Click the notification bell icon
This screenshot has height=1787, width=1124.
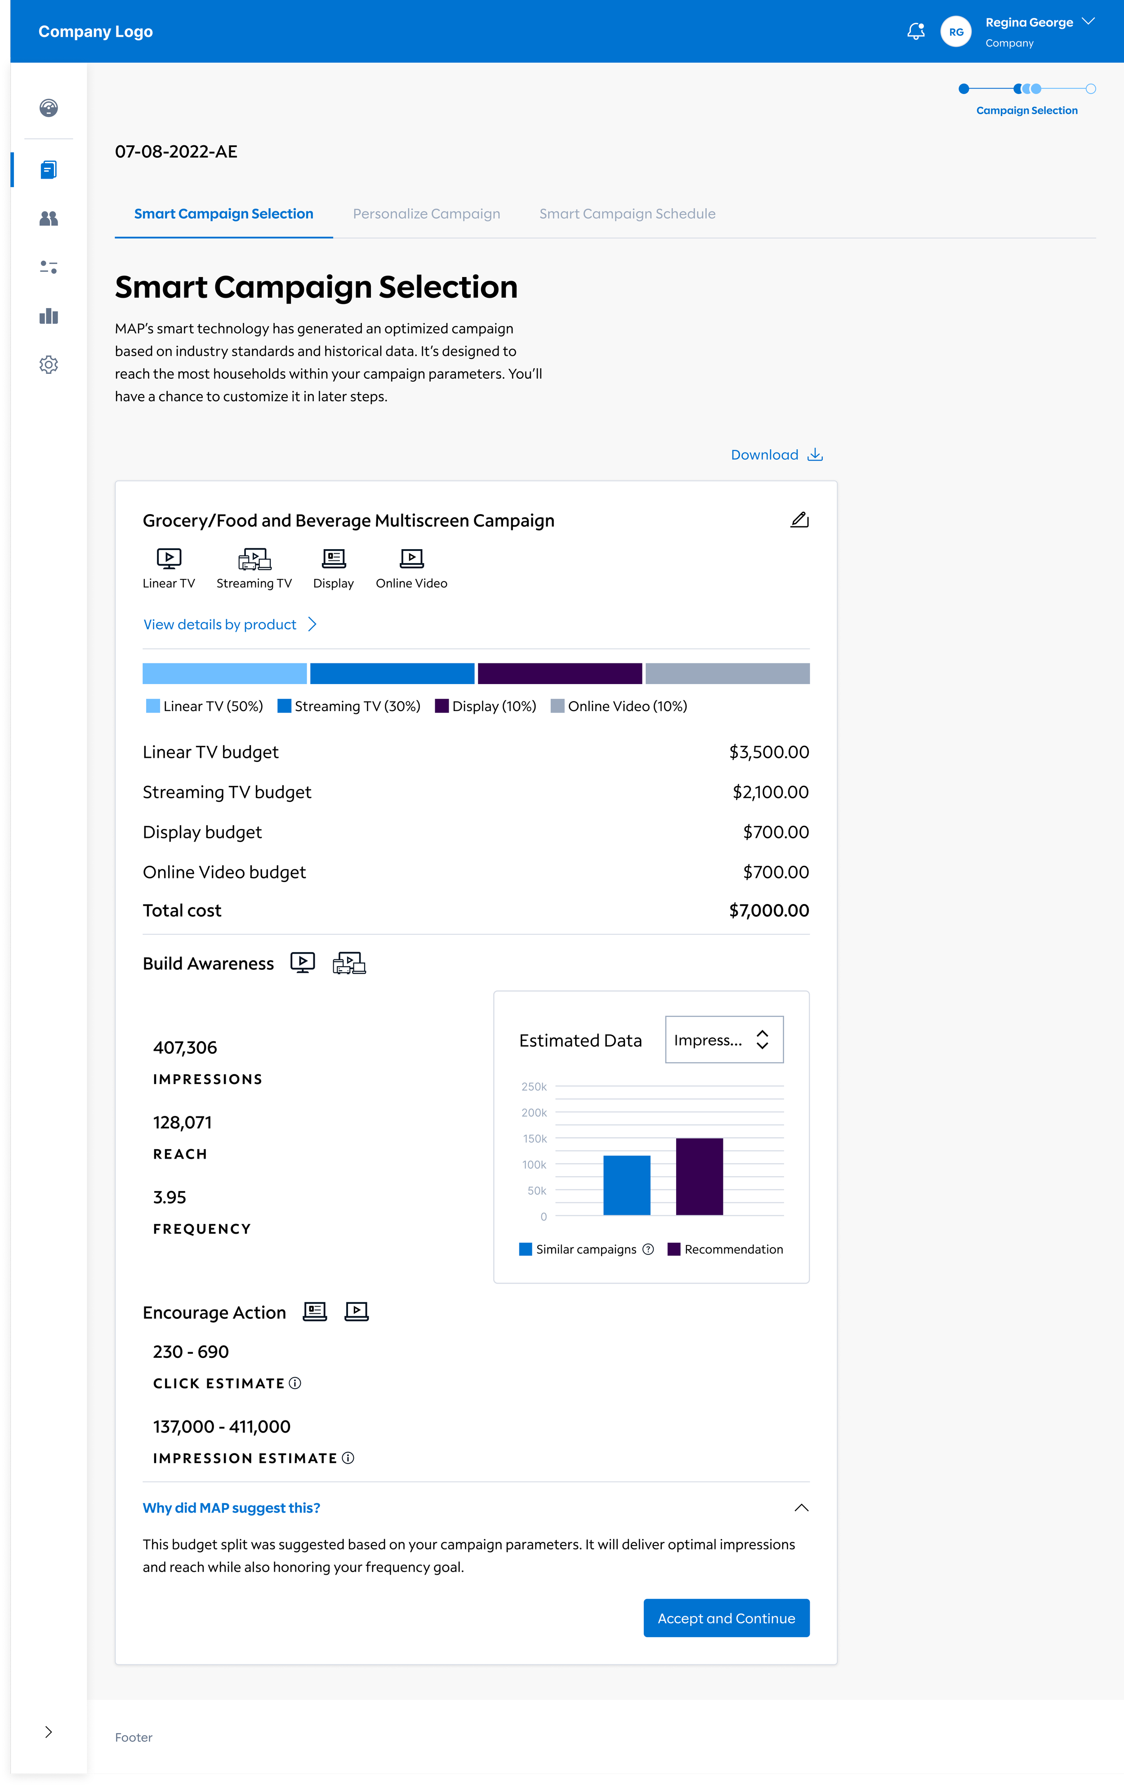916,31
